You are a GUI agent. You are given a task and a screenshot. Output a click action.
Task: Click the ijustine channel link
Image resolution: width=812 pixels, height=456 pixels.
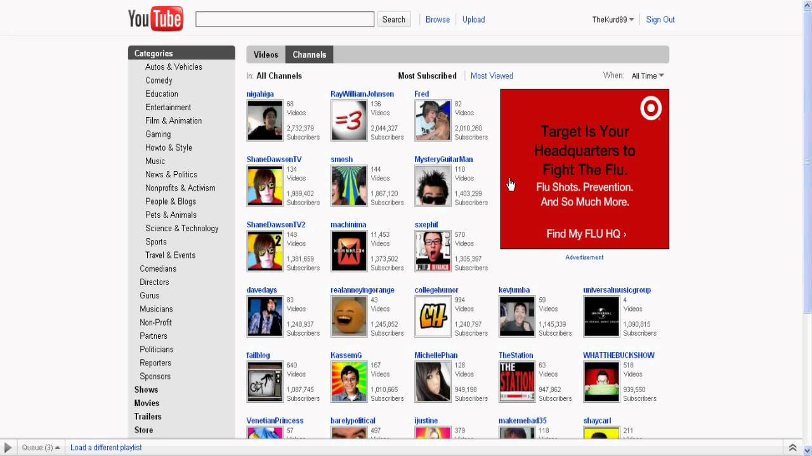(426, 421)
